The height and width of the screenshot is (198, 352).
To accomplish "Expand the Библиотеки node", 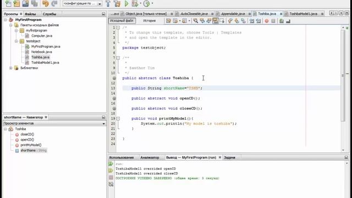I will pos(11,68).
